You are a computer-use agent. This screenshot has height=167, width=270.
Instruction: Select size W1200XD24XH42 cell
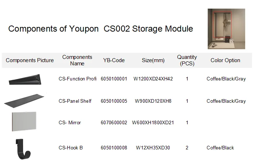tap(153, 79)
